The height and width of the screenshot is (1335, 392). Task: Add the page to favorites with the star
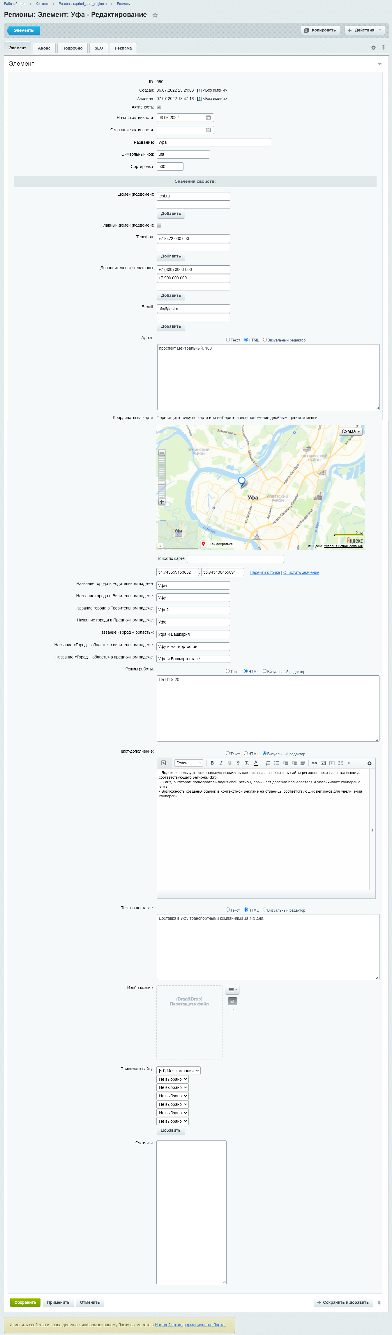[155, 15]
